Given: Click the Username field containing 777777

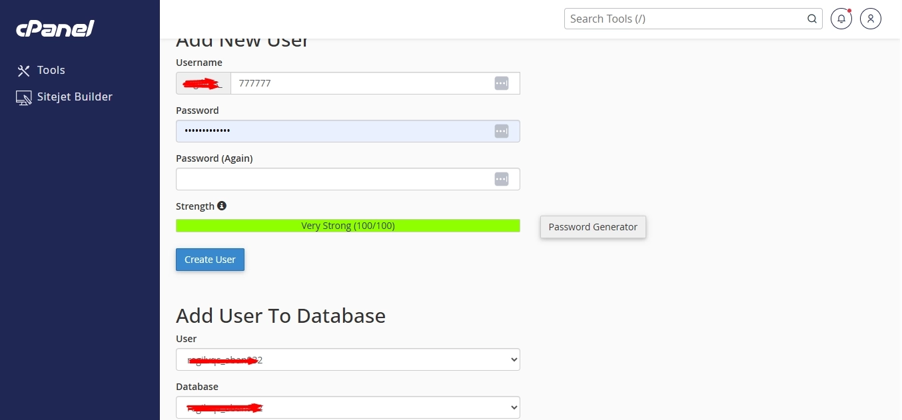Looking at the screenshot, I should 375,83.
